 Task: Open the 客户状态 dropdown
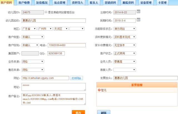pyautogui.click(x=125, y=53)
